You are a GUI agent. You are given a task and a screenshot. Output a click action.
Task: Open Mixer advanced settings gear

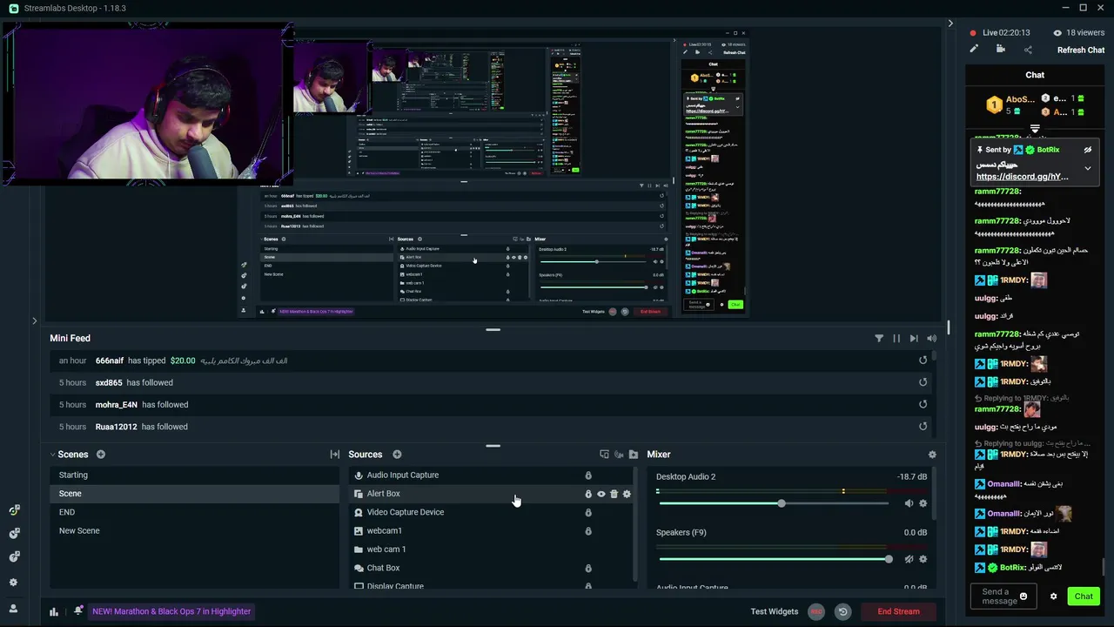(932, 455)
